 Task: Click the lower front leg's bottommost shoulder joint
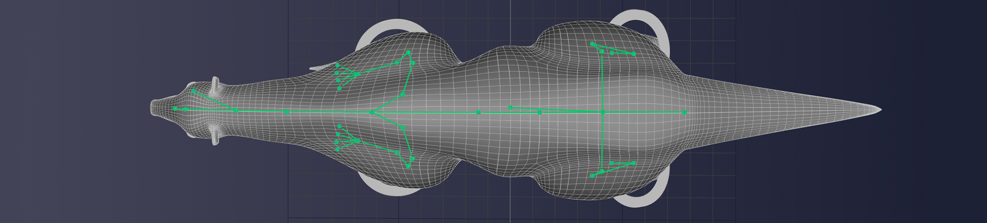408,166
